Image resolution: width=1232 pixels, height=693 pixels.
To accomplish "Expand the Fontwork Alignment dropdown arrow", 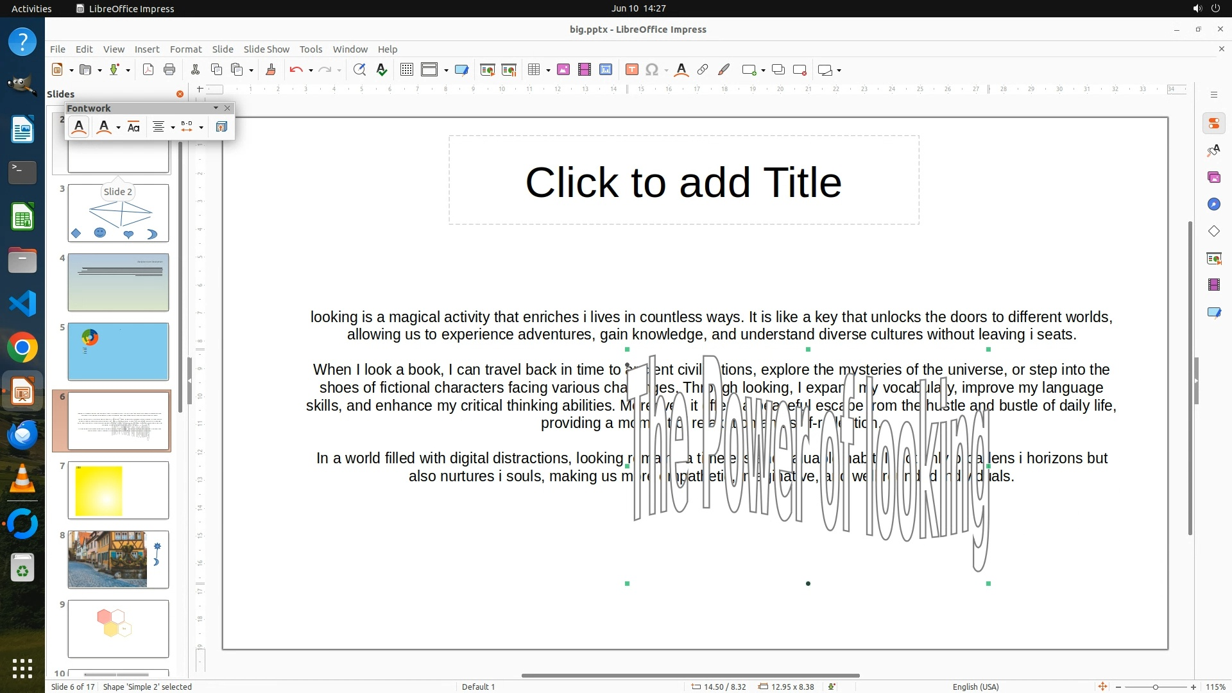I will [x=173, y=127].
